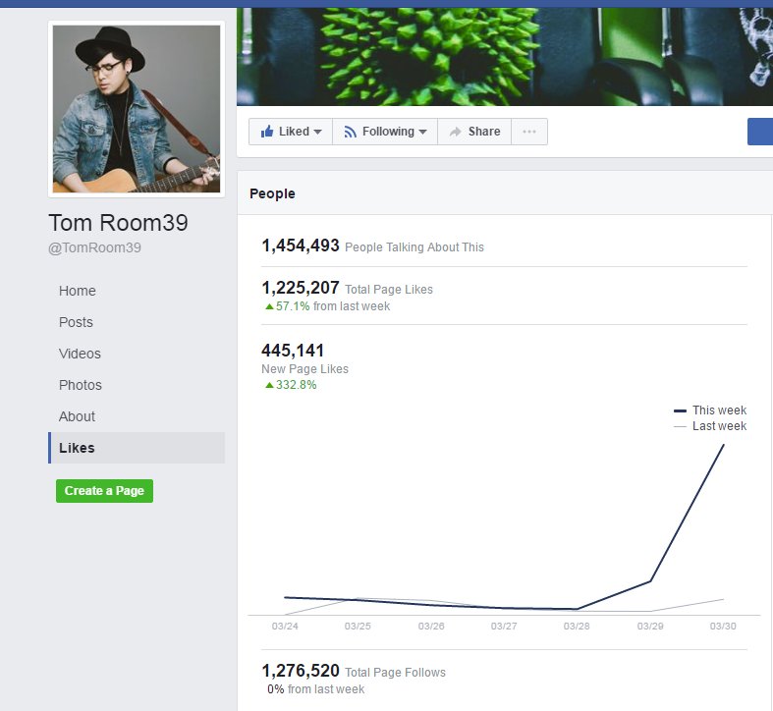Click the Share button
This screenshot has height=711, width=773.
474,132
